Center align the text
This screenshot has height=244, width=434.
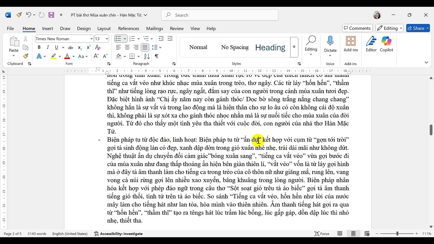coord(127,47)
